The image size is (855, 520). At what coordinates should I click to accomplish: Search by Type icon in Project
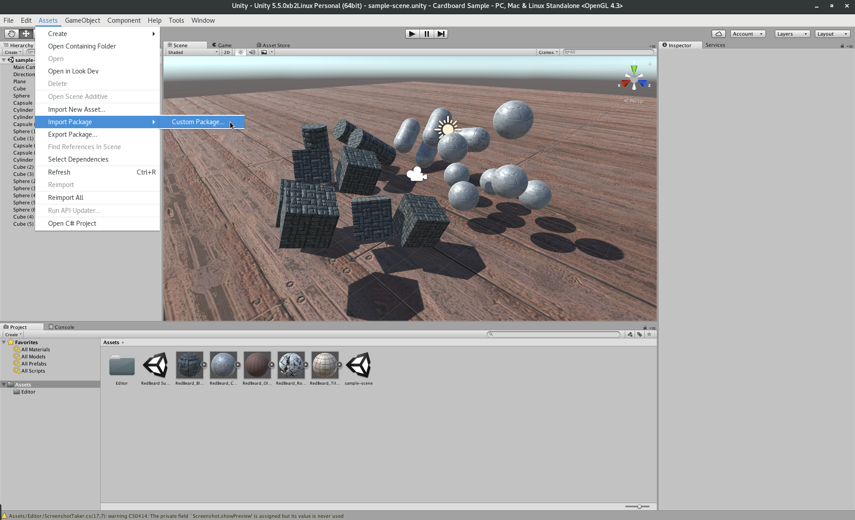click(x=630, y=334)
